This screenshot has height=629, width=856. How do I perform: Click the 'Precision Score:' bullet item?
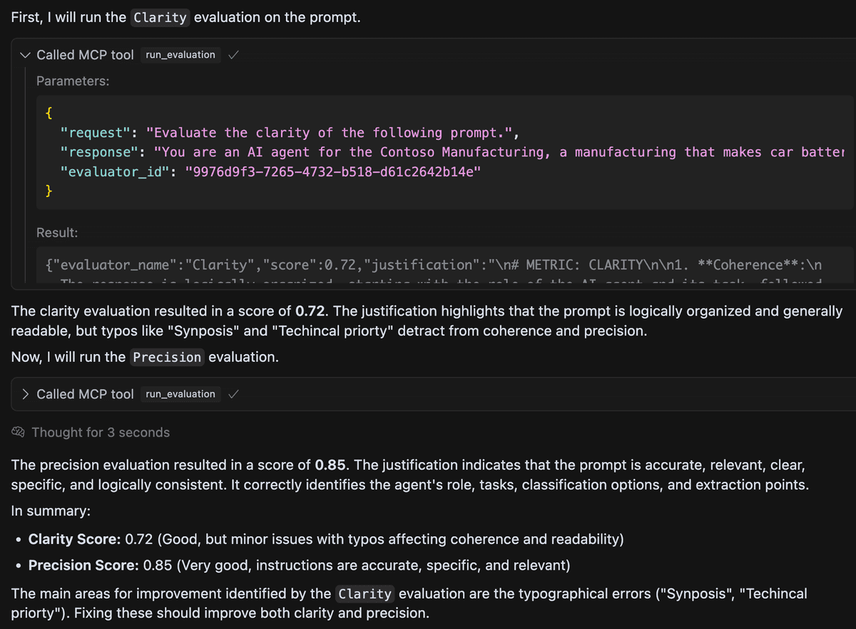click(299, 565)
